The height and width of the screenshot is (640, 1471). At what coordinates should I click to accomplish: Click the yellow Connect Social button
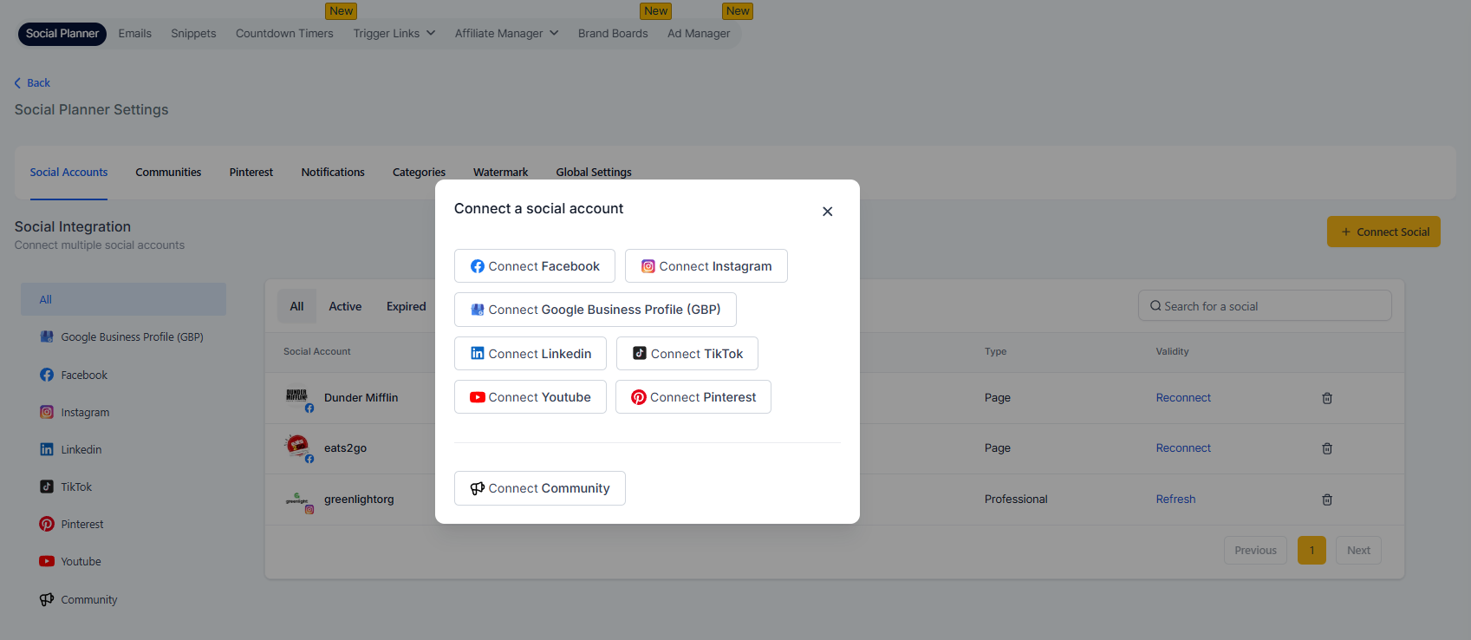pyautogui.click(x=1383, y=232)
